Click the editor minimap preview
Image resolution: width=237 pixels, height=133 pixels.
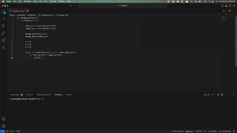click(225, 18)
